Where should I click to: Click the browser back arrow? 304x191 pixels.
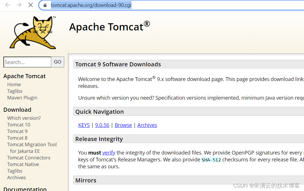click(7, 5)
